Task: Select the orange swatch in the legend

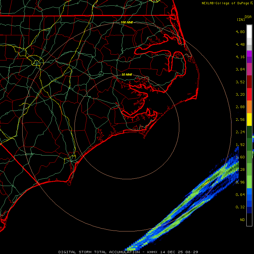Action: pos(249,107)
